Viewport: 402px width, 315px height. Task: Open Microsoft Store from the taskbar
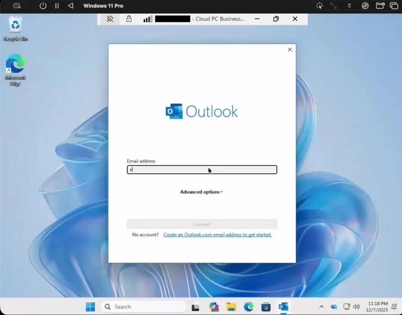266,306
